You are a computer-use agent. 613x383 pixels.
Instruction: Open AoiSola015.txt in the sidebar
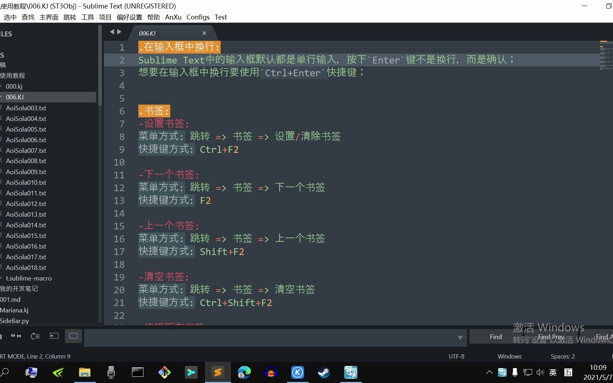(x=48, y=235)
